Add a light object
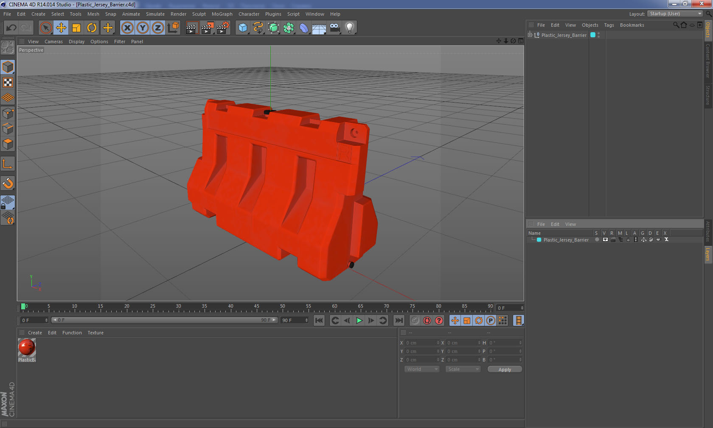Screen dimensions: 713x428 tap(349, 28)
